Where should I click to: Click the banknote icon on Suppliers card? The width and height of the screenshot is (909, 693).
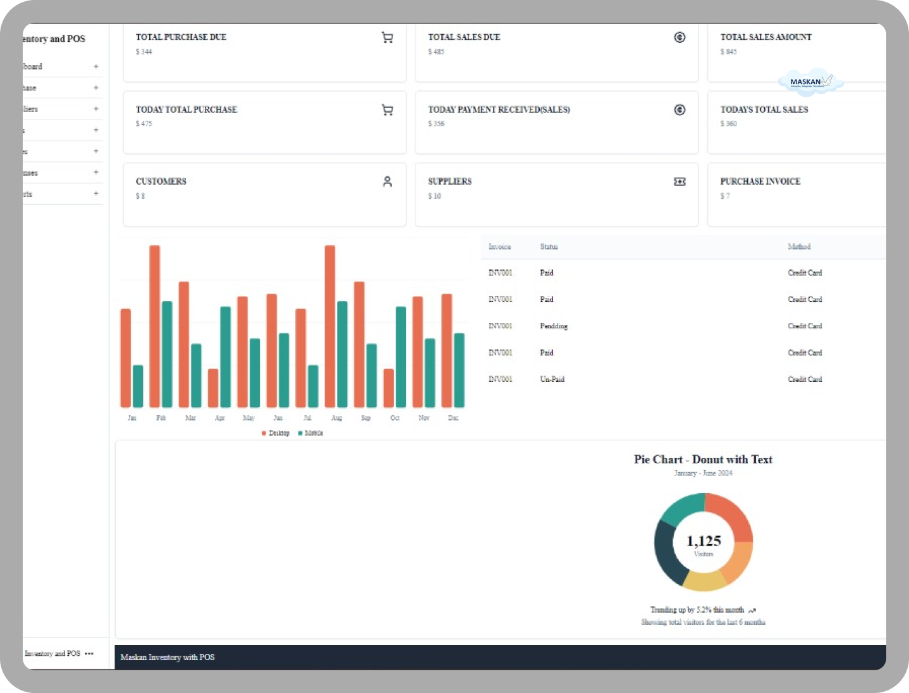click(x=680, y=182)
